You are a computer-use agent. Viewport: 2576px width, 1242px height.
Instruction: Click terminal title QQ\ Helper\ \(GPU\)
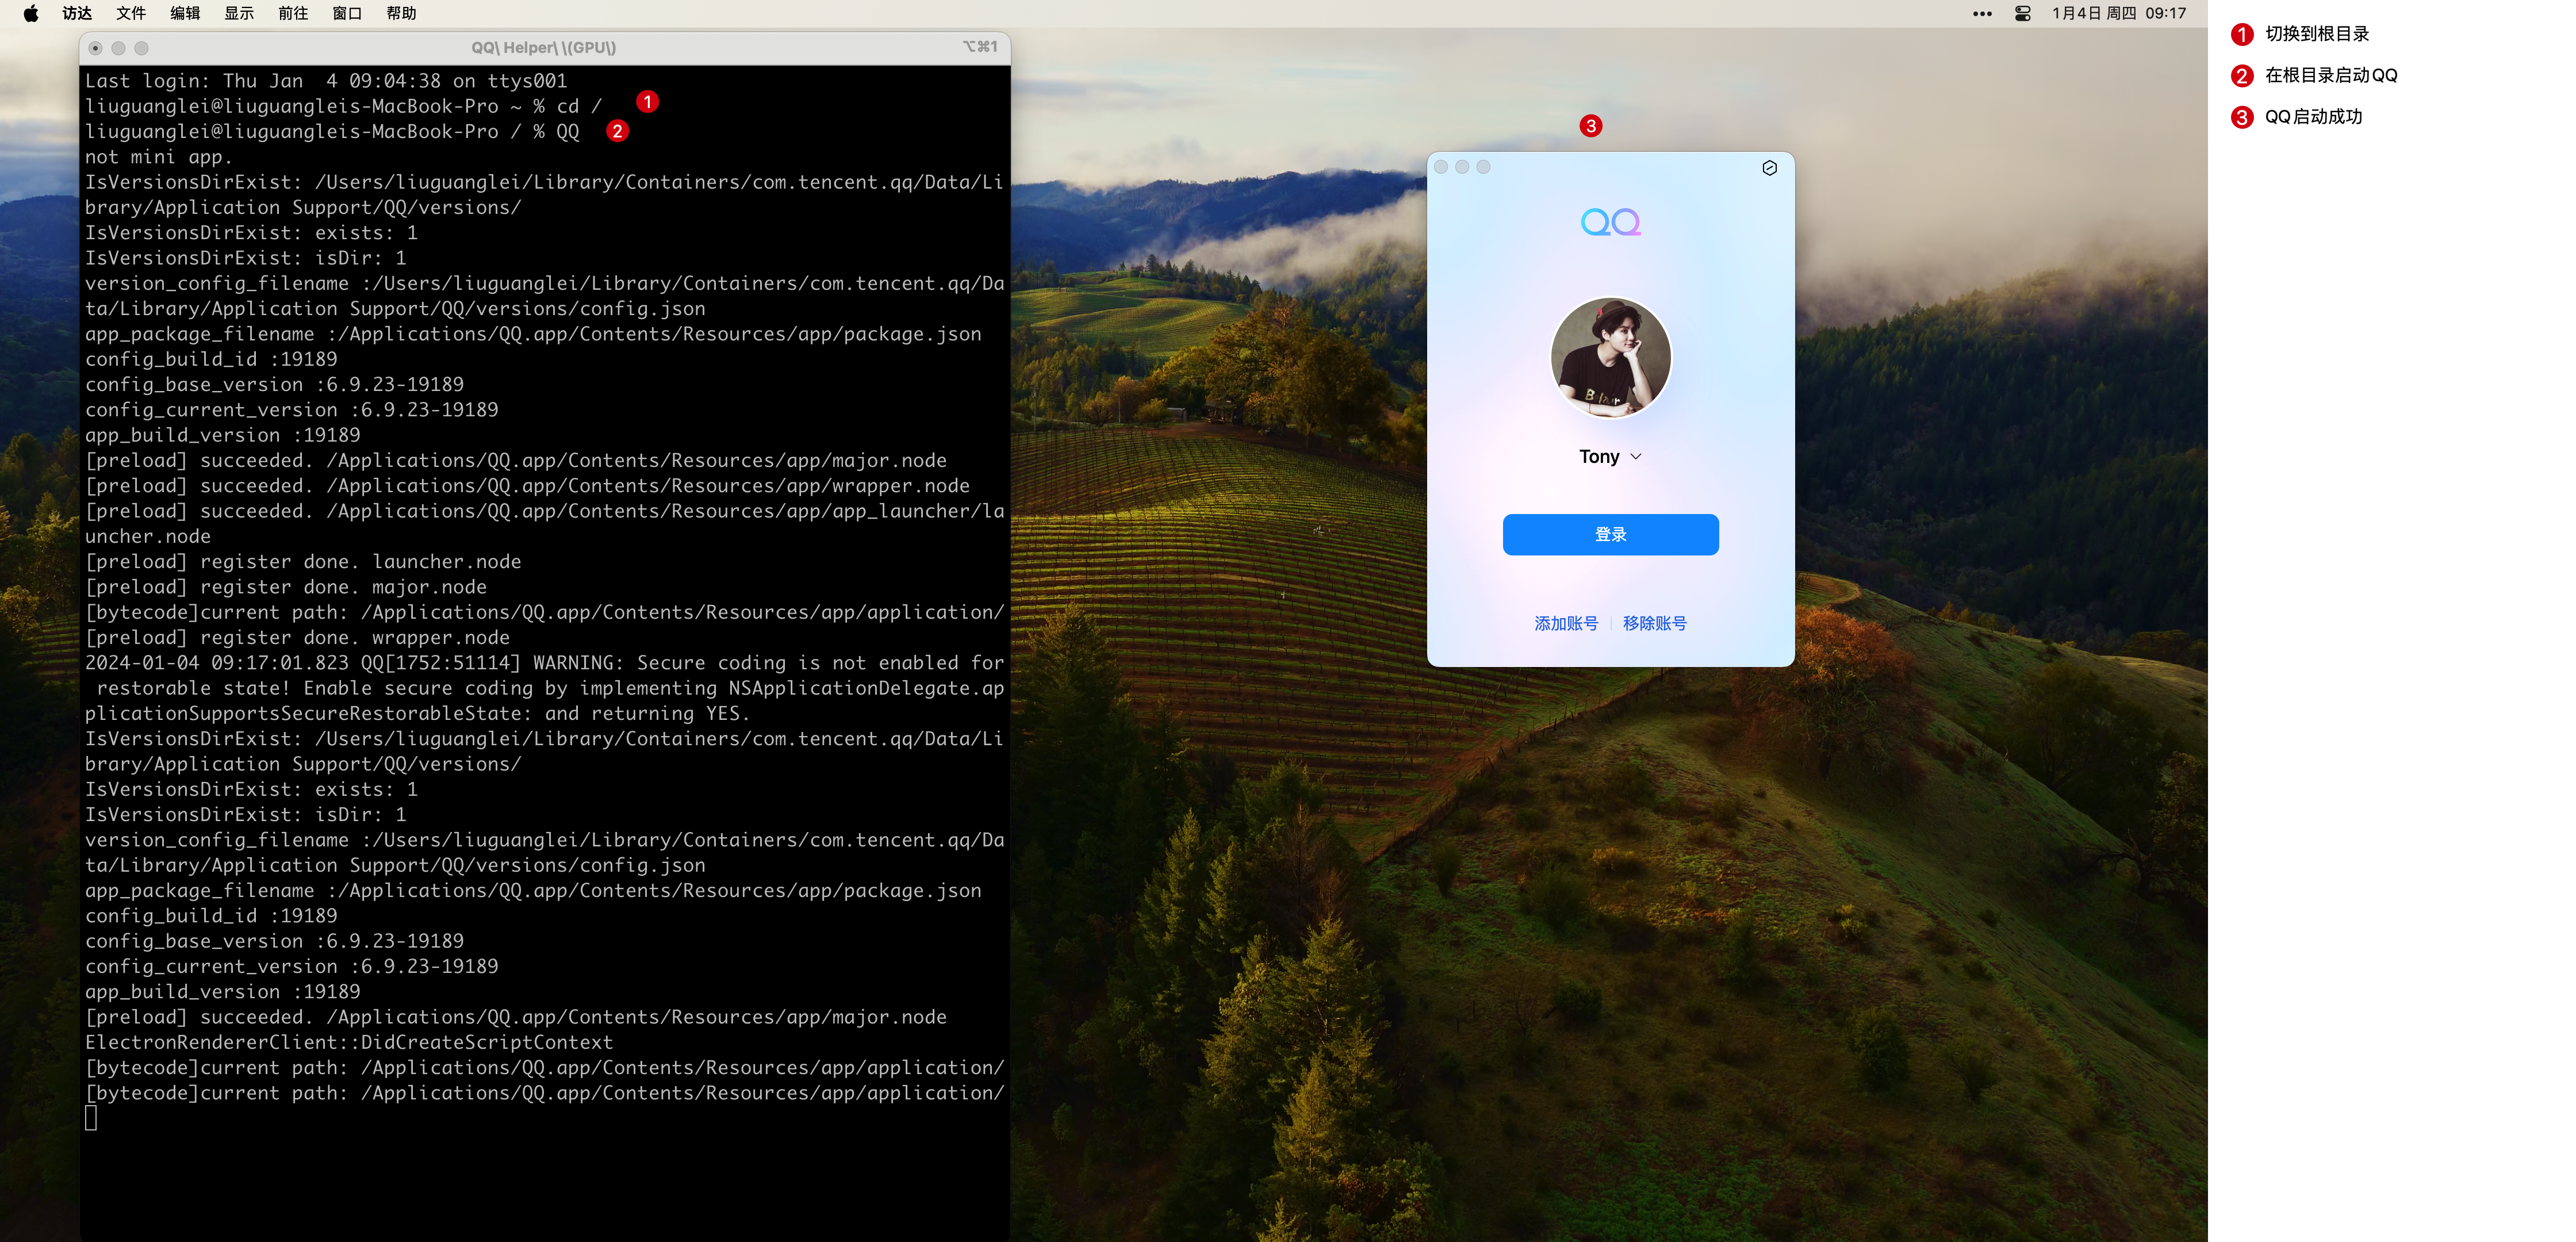coord(543,48)
